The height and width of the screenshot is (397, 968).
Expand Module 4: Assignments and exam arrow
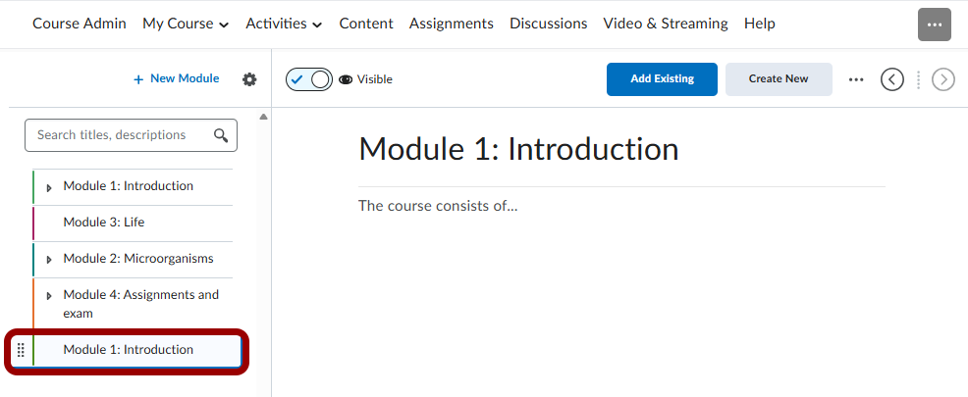[x=49, y=295]
